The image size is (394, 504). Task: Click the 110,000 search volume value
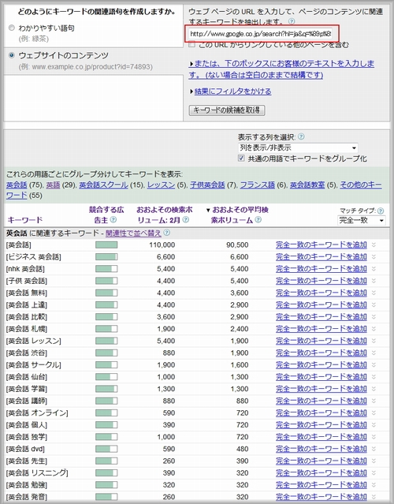click(x=162, y=245)
